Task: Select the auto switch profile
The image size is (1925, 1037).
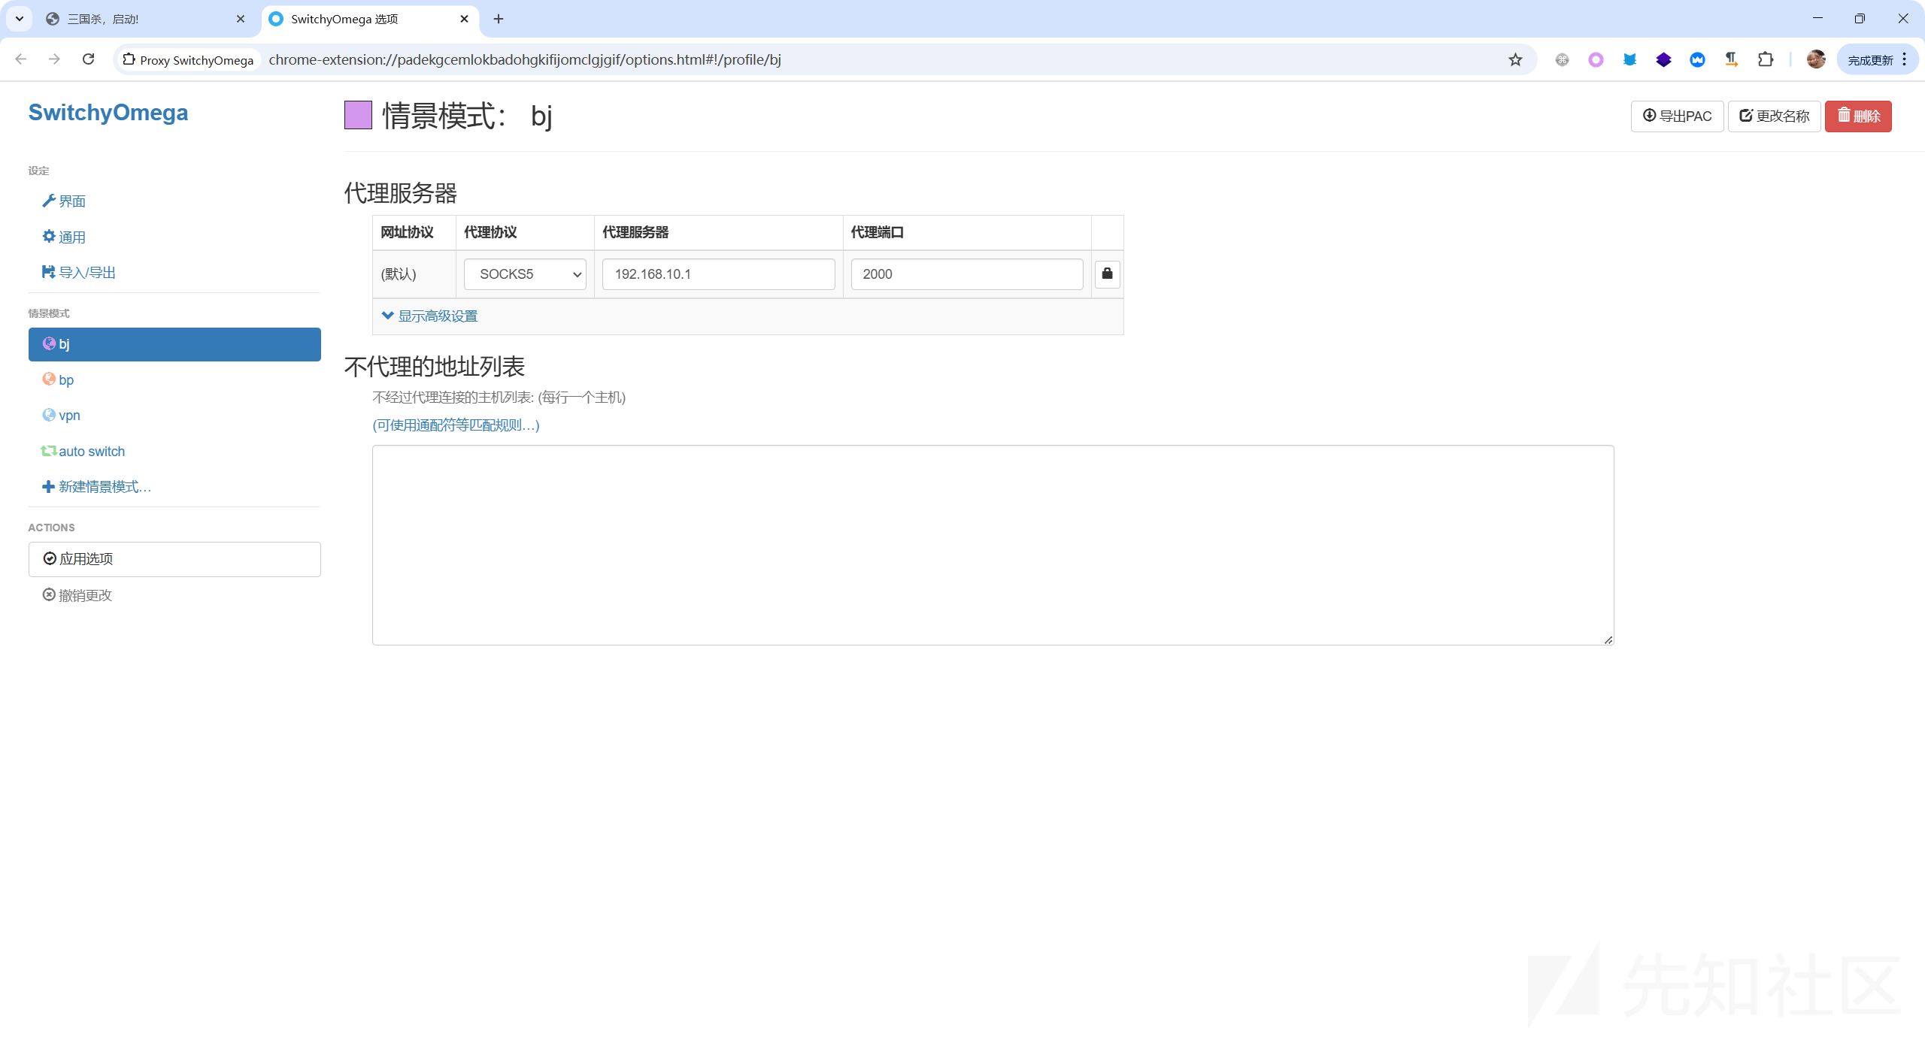Action: pyautogui.click(x=174, y=451)
